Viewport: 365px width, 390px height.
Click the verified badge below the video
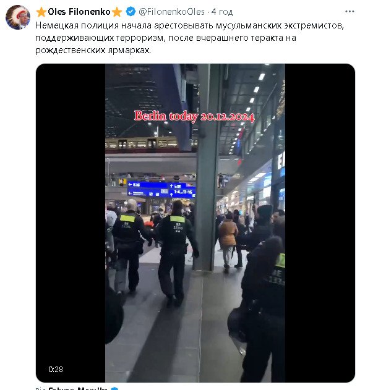click(114, 389)
